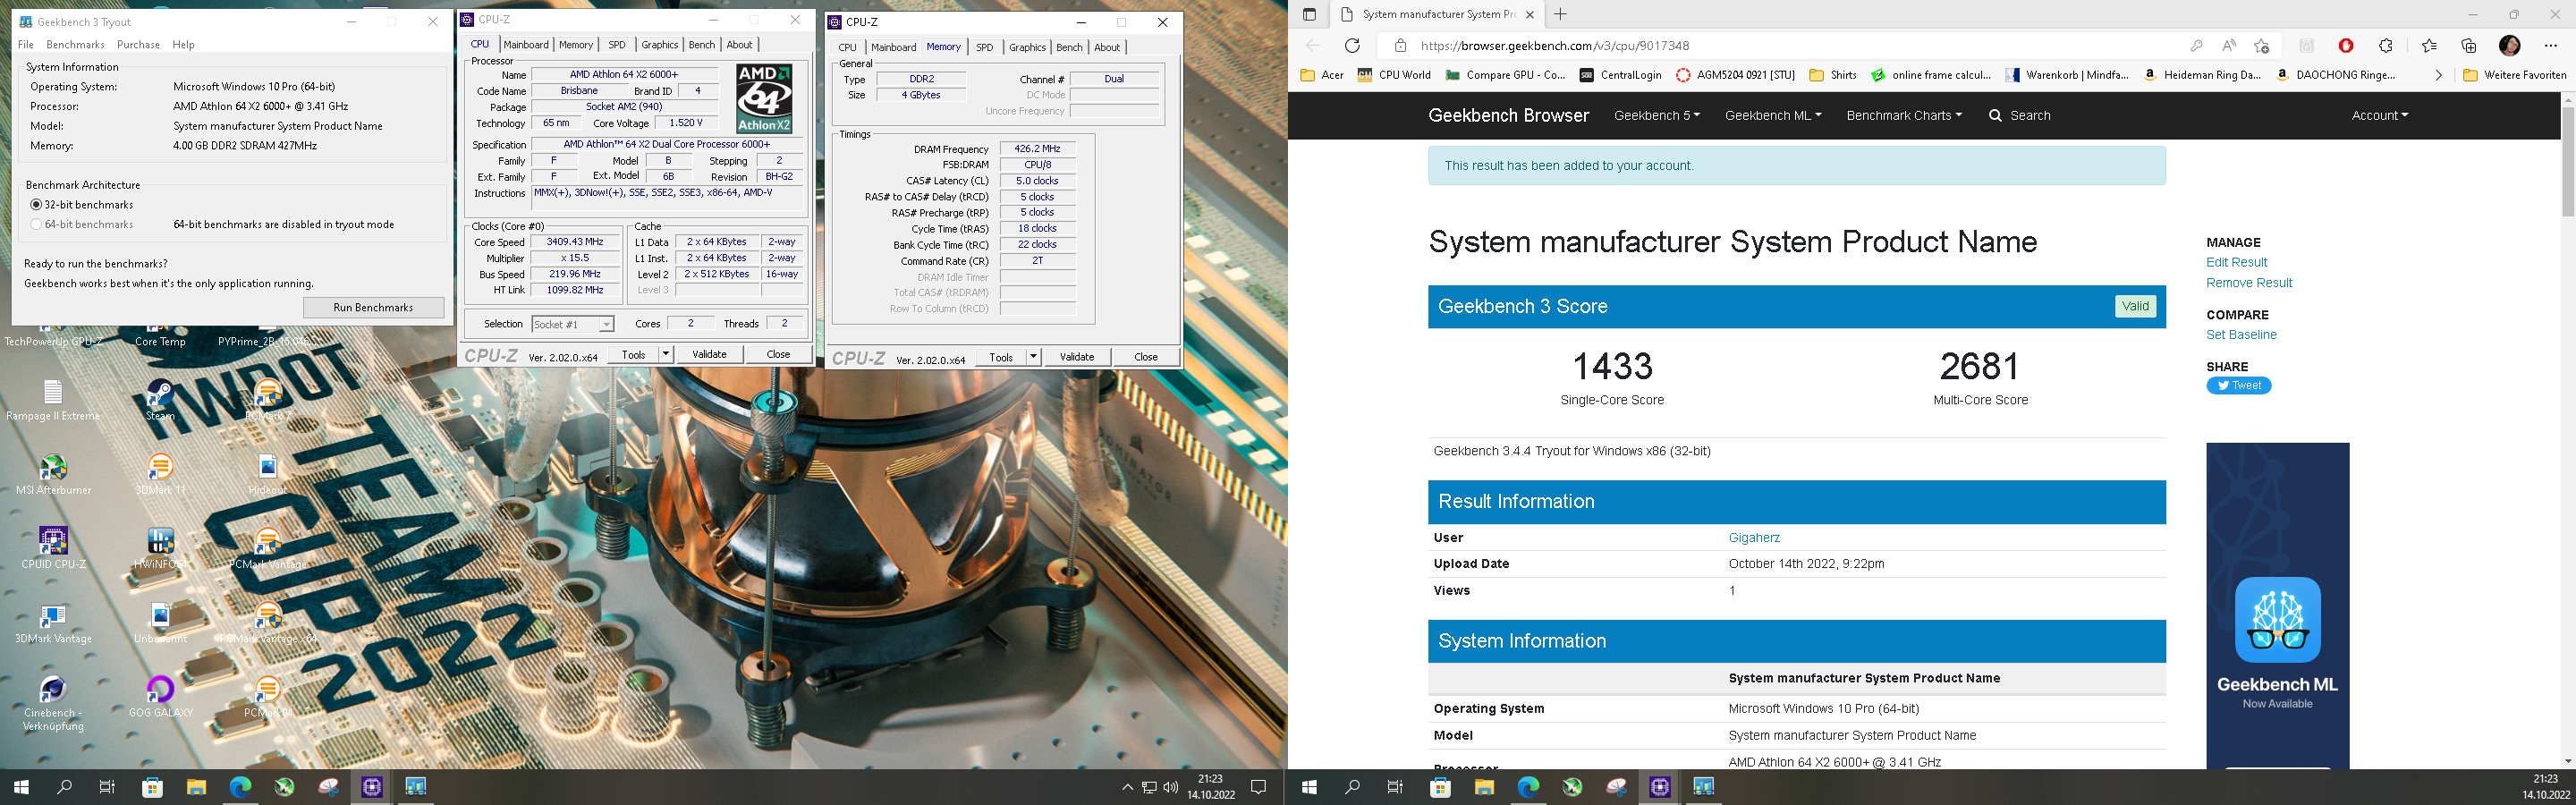
Task: Open Geekbench File menu
Action: pyautogui.click(x=26, y=44)
